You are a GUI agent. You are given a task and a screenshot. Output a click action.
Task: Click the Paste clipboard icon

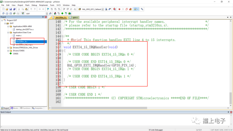click(26, 9)
